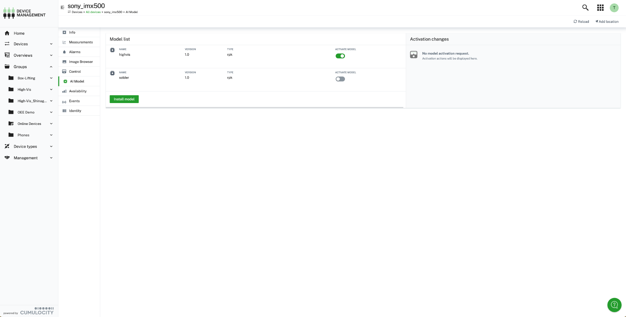This screenshot has width=626, height=317.
Task: Click the chip icon beside highvis model
Action: tap(112, 50)
